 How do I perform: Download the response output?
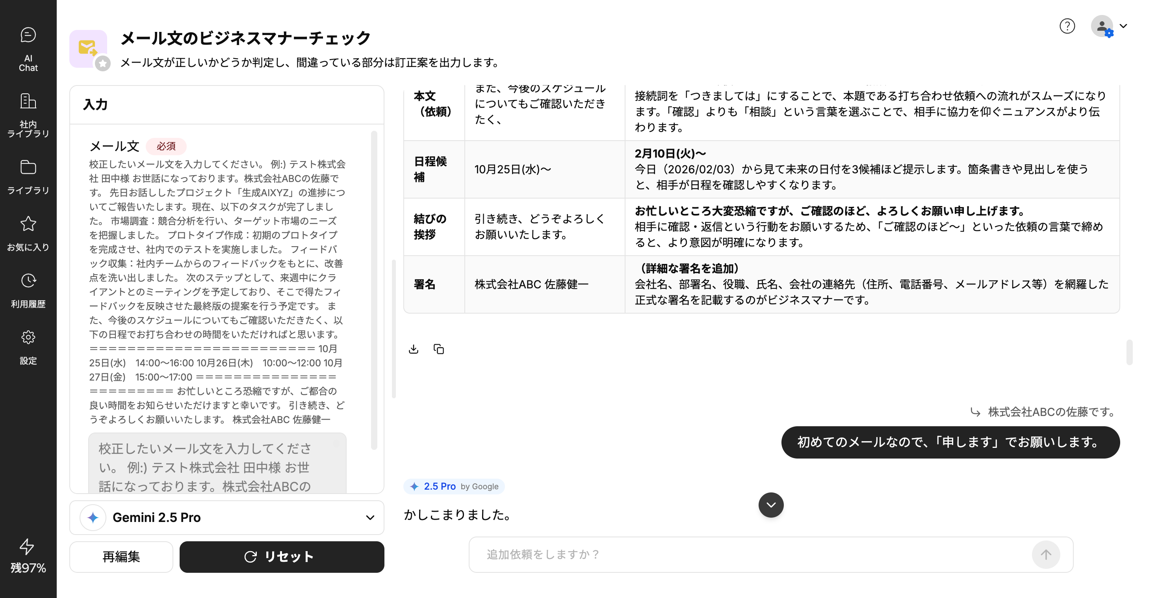pos(414,349)
